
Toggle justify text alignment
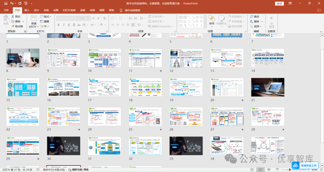128,25
